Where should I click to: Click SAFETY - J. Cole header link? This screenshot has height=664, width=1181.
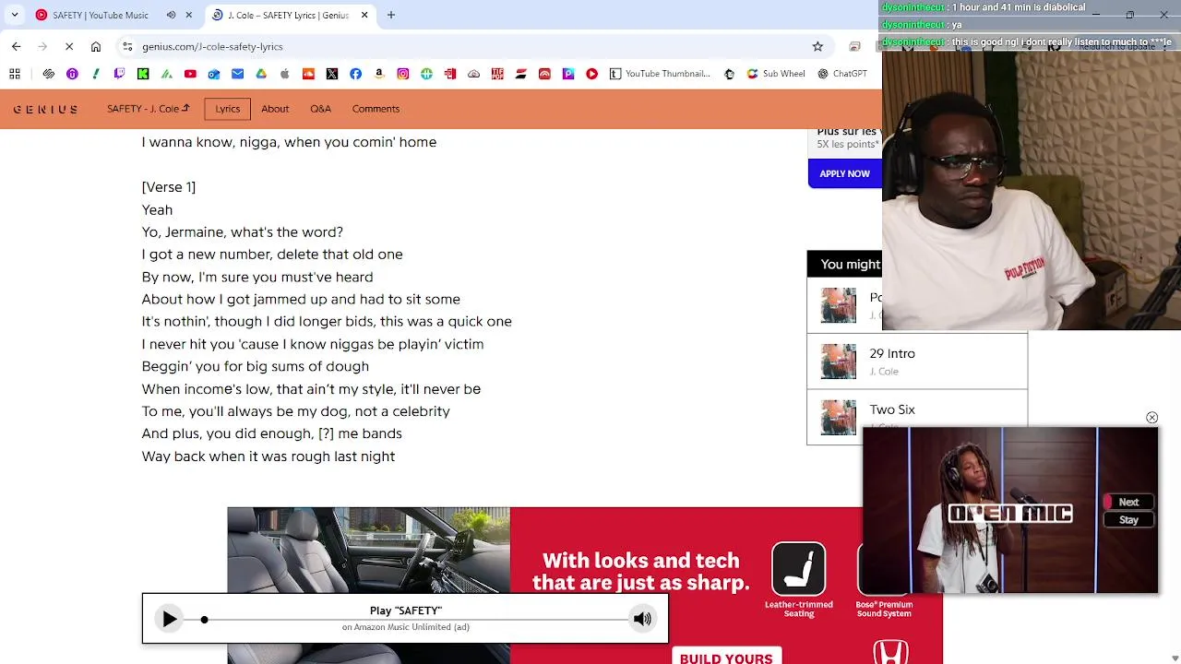pos(149,109)
